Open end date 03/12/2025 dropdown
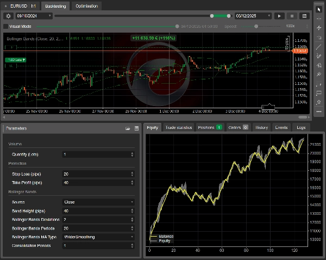Screen dimensions: 326x260 pyautogui.click(x=253, y=16)
